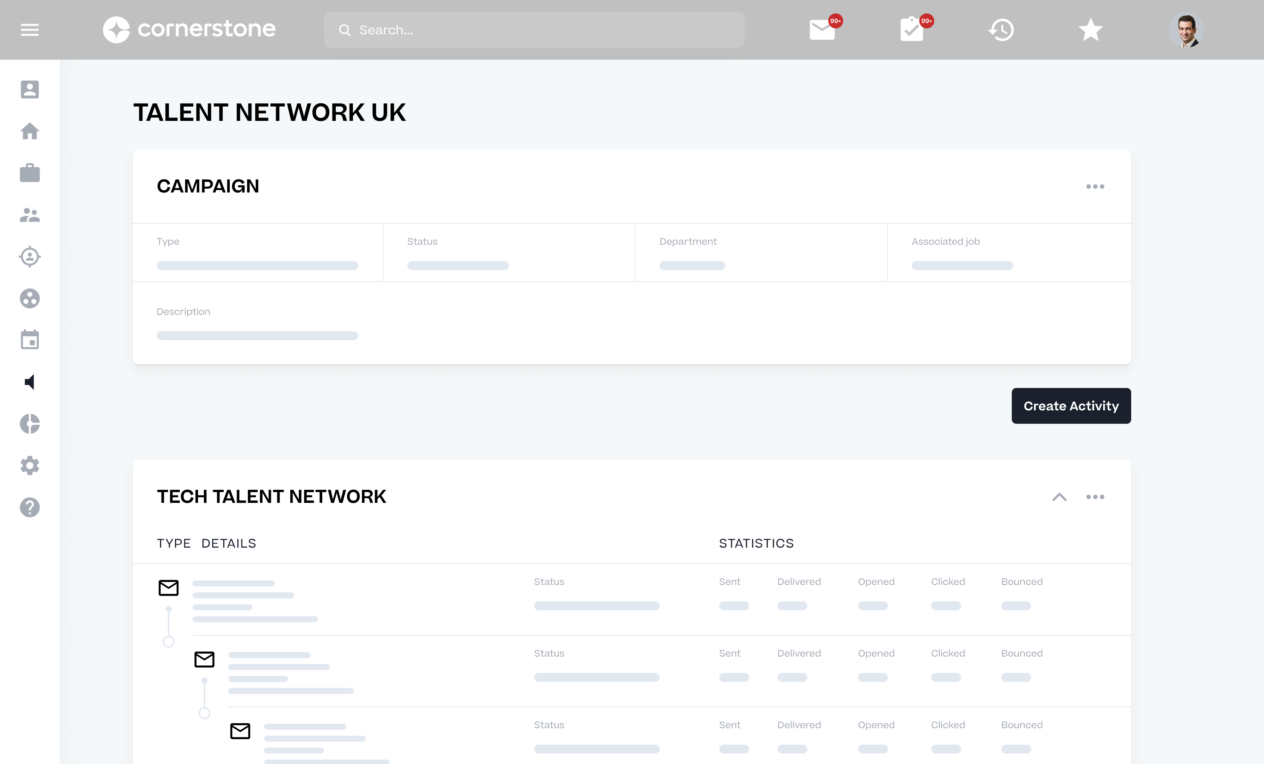
Task: Click the help question mark icon
Action: [30, 507]
